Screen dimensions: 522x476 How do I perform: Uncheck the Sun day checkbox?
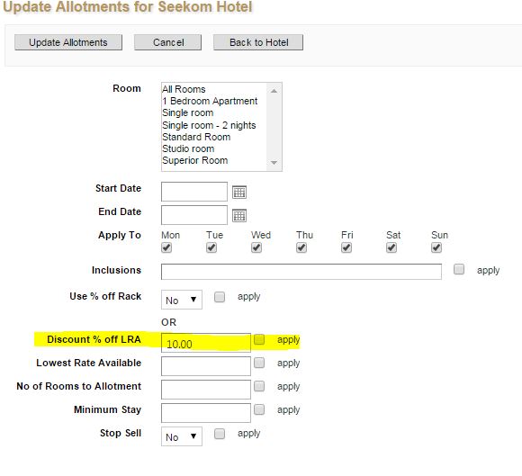pos(436,247)
